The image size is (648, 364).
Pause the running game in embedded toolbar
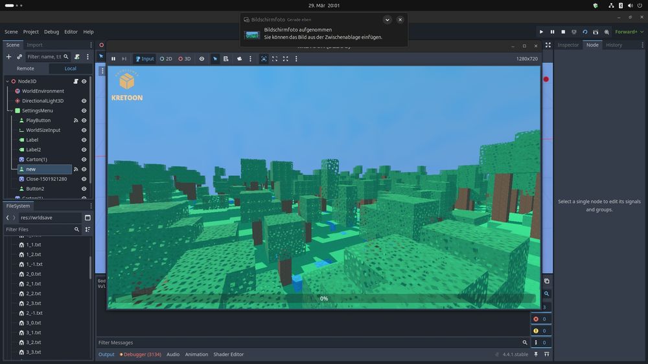point(113,59)
